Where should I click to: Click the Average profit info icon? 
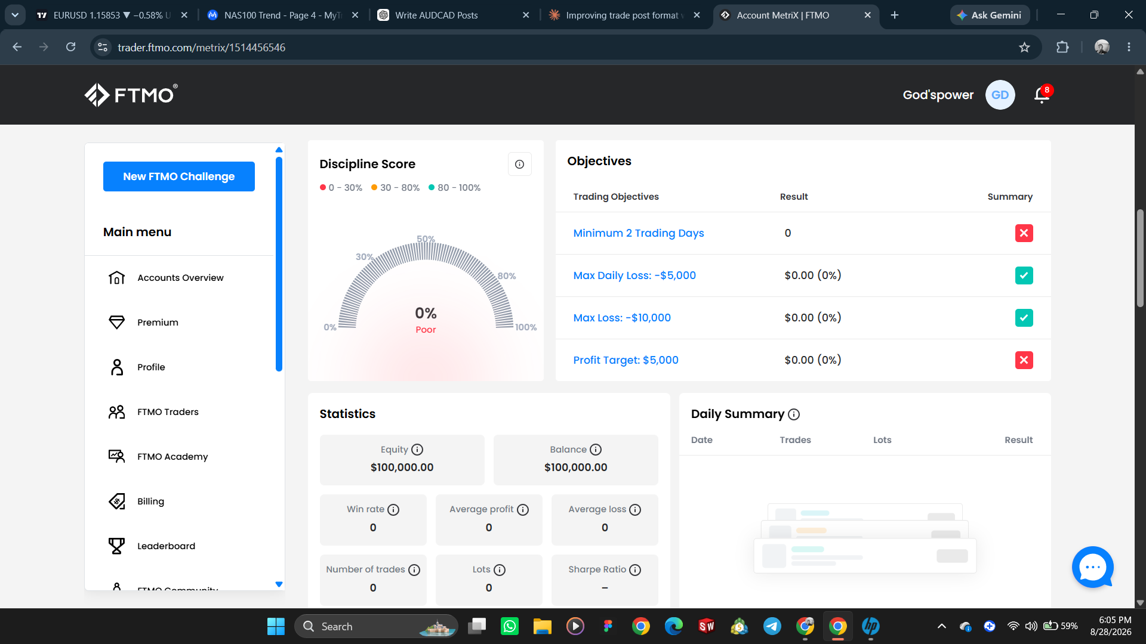(x=523, y=510)
